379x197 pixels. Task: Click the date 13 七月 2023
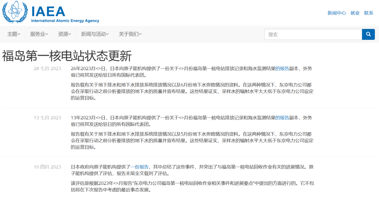47,118
